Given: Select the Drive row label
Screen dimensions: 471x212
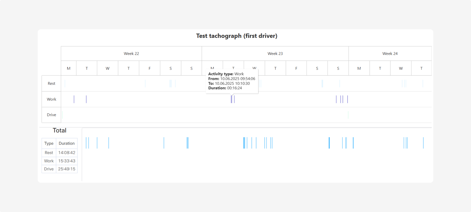Looking at the screenshot, I should pos(52,115).
